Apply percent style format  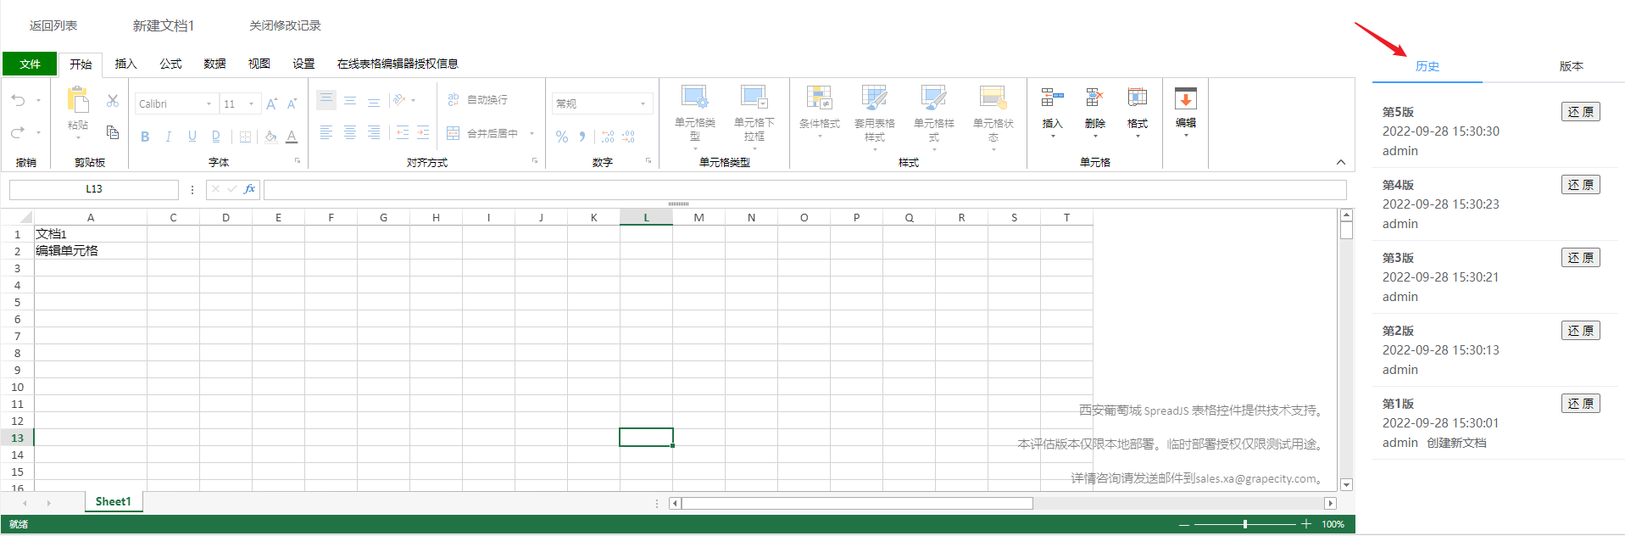pyautogui.click(x=562, y=137)
